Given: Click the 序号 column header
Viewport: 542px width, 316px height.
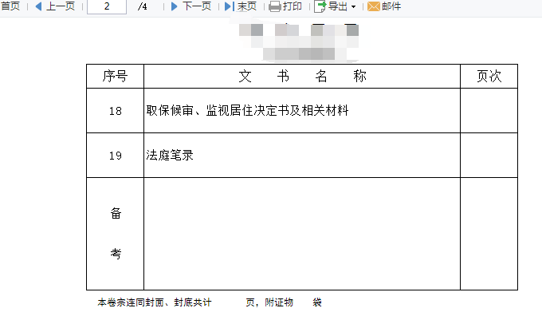Looking at the screenshot, I should pos(115,76).
